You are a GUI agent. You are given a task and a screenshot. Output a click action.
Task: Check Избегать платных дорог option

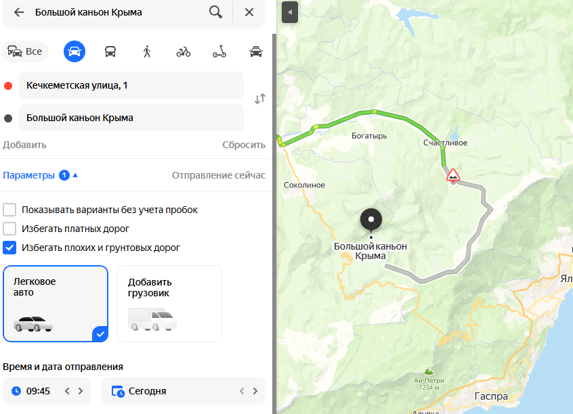click(9, 229)
